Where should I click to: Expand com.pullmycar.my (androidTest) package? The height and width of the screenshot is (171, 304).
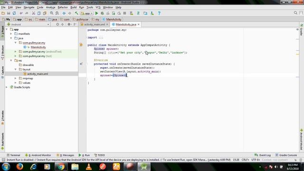(16, 52)
